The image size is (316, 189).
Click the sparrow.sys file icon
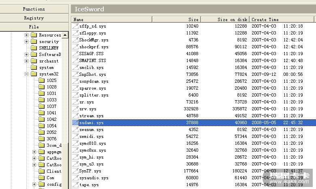(x=75, y=88)
